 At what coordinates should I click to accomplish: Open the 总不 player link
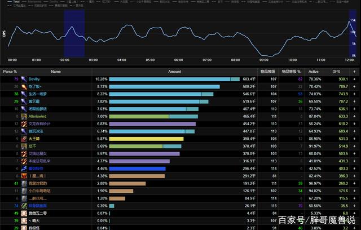tap(32, 145)
